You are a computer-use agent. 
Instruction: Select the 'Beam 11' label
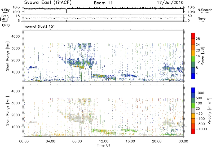coord(103,3)
